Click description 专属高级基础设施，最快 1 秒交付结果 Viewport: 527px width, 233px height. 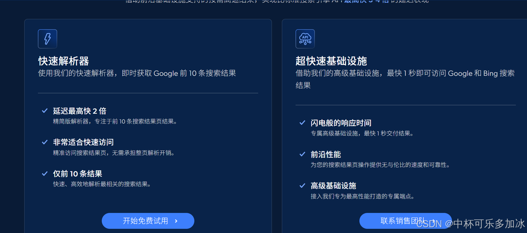(x=363, y=134)
